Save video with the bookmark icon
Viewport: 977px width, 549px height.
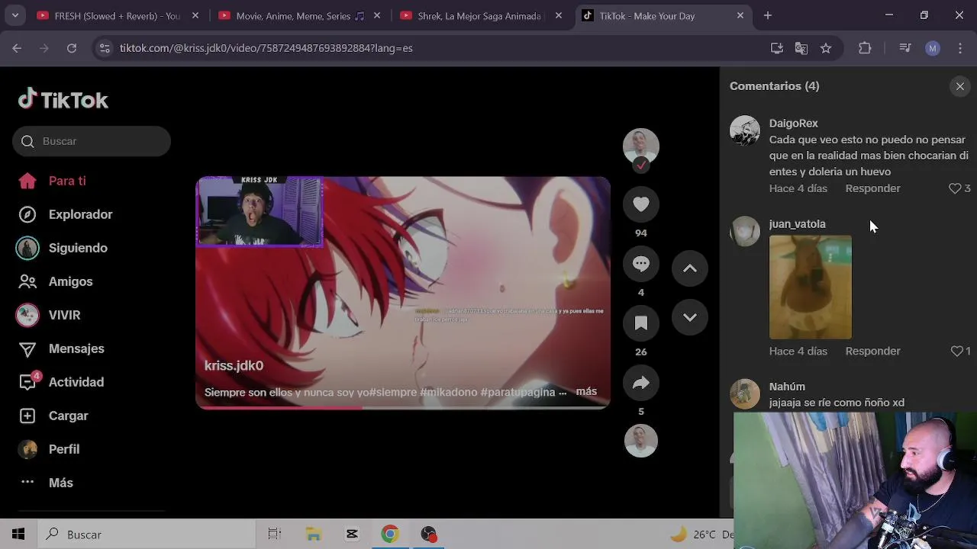pos(641,323)
